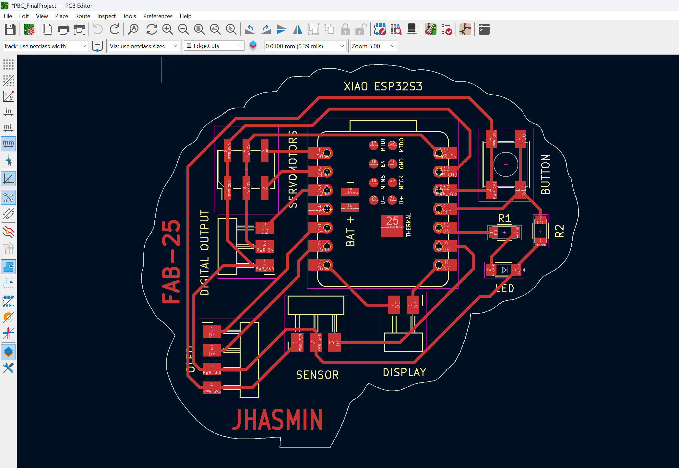
Task: Run the Design Rules Checker icon
Action: pyautogui.click(x=447, y=29)
